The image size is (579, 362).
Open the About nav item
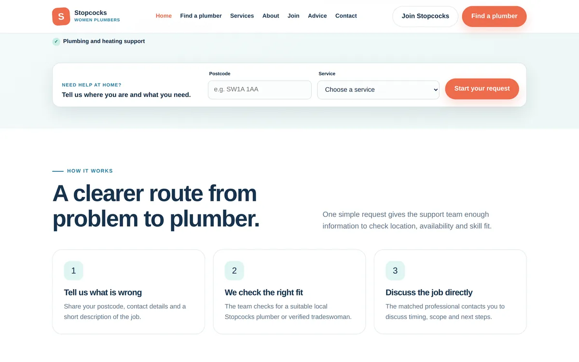click(x=271, y=16)
